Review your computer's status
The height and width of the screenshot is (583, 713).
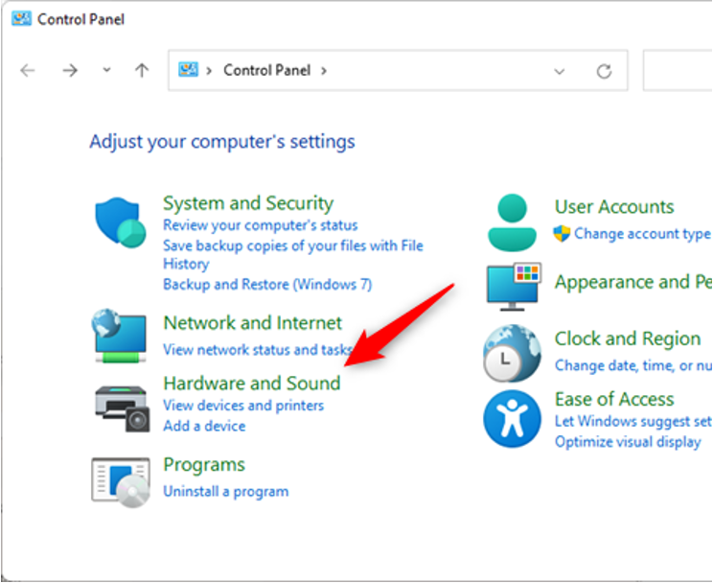pyautogui.click(x=260, y=224)
